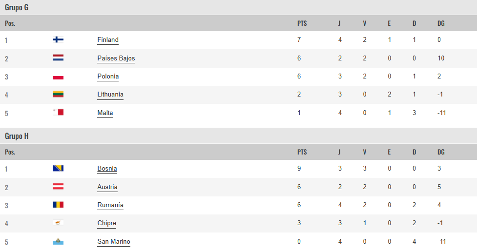
Task: Click the Países Bajos flag icon
Action: [58, 58]
